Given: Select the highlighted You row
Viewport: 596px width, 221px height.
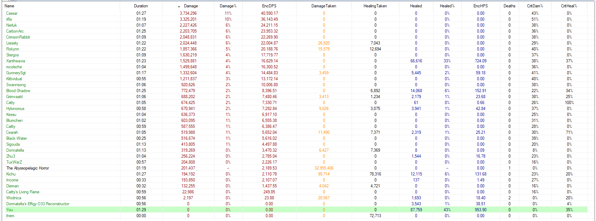Looking at the screenshot, I should click(9, 210).
